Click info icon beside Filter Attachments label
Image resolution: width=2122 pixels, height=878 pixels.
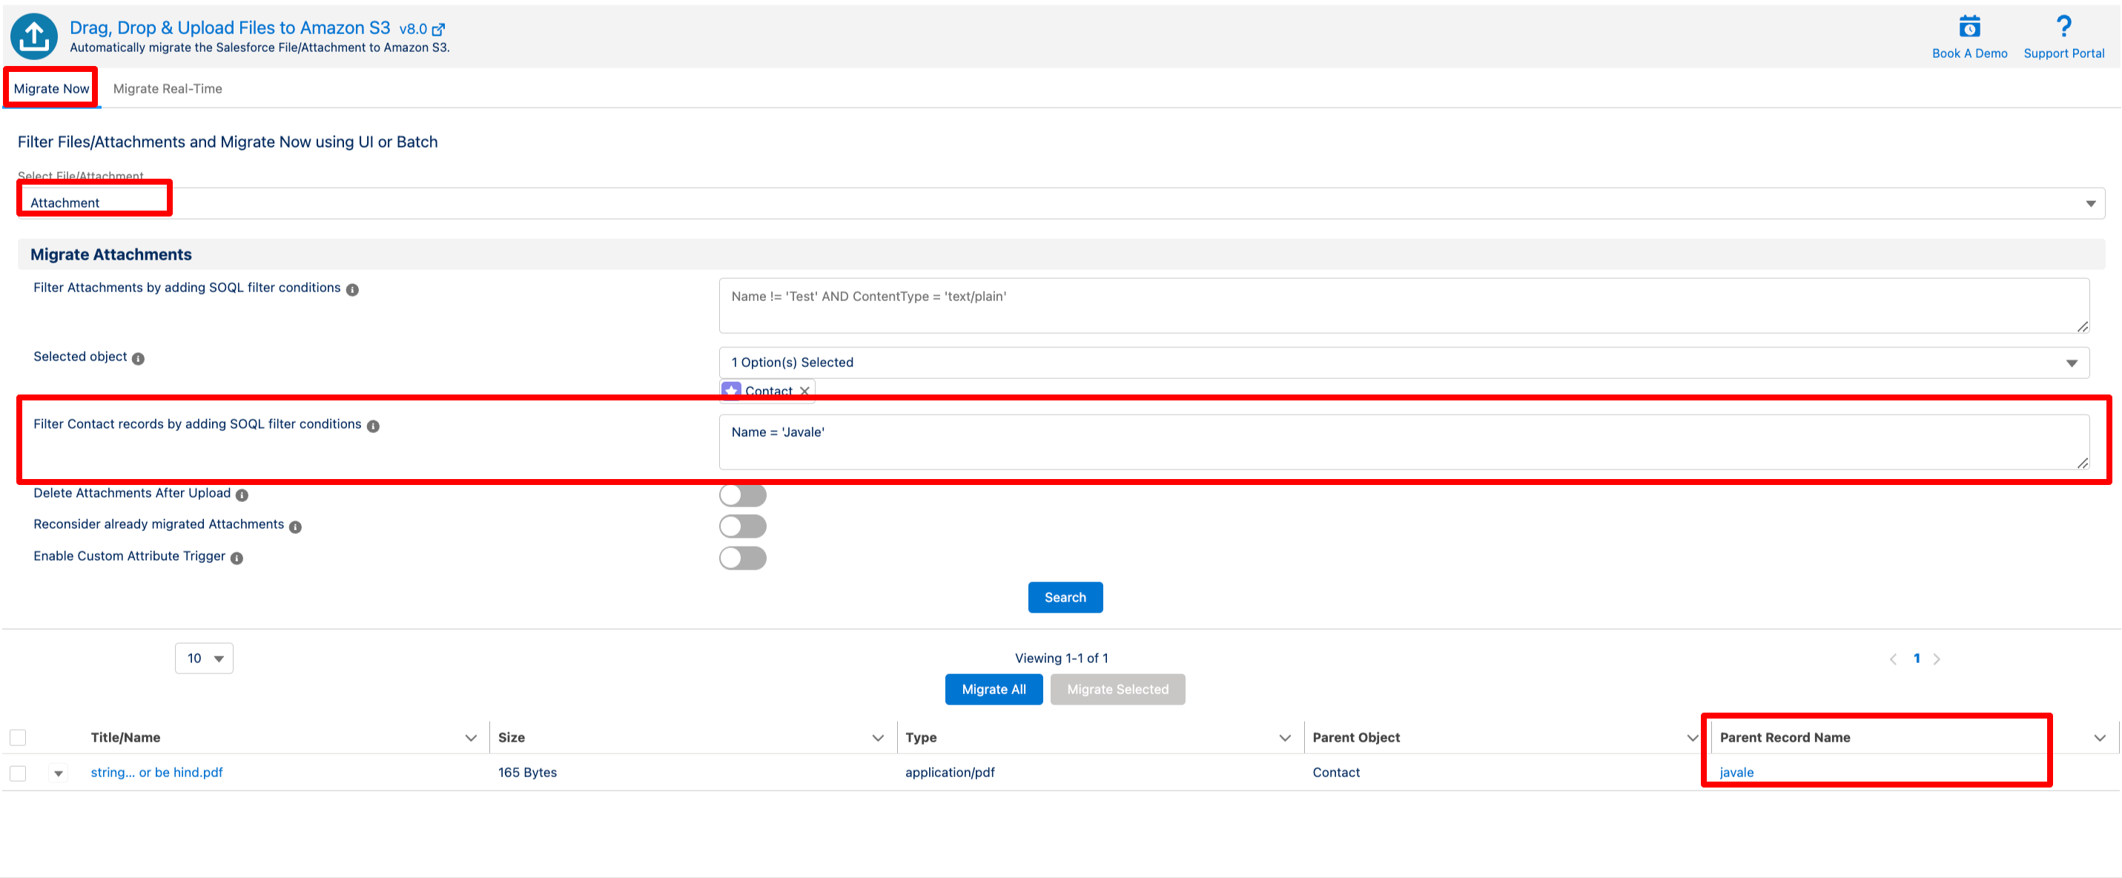click(353, 290)
